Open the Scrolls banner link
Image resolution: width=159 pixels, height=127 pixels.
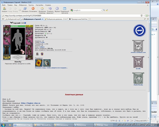pyautogui.click(x=138, y=63)
